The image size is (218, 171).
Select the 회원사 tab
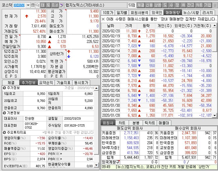[x=108, y=123]
